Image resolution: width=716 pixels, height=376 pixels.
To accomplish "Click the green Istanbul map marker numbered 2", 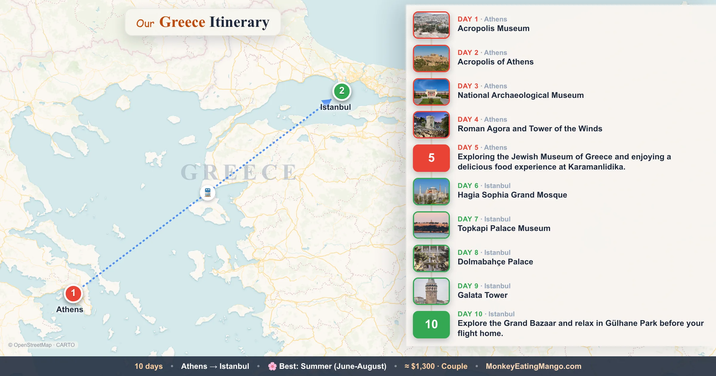I will 342,91.
